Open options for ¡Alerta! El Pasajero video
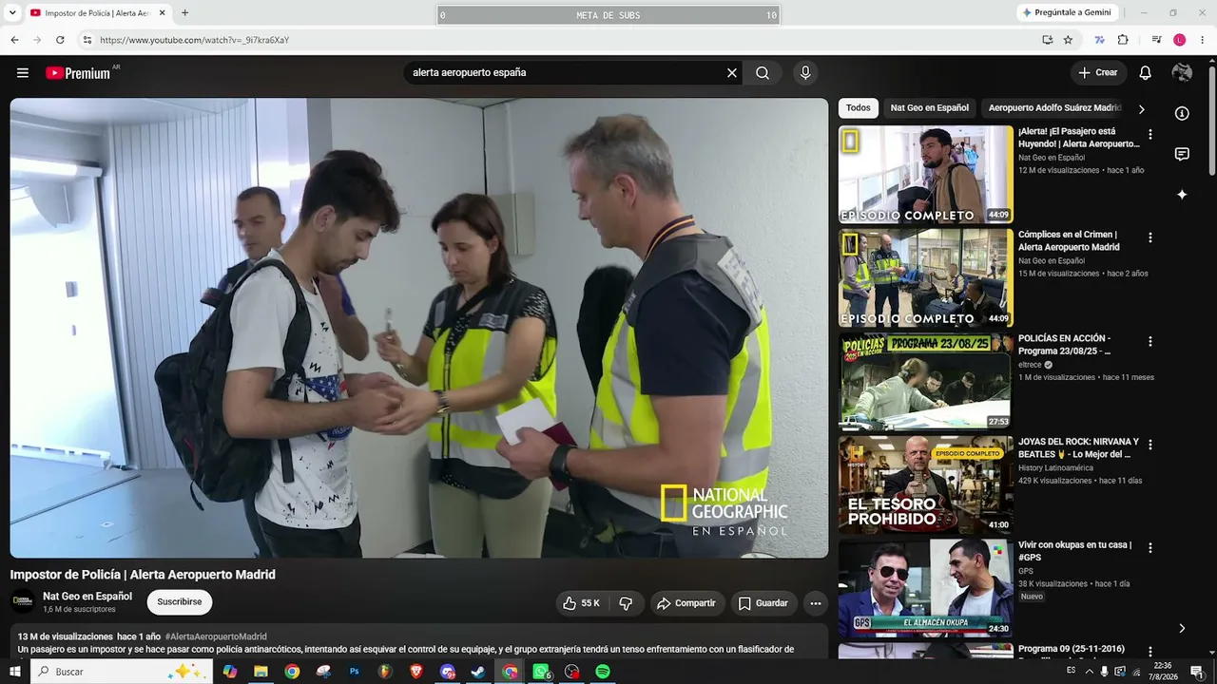Viewport: 1217px width, 684px height. pyautogui.click(x=1150, y=135)
